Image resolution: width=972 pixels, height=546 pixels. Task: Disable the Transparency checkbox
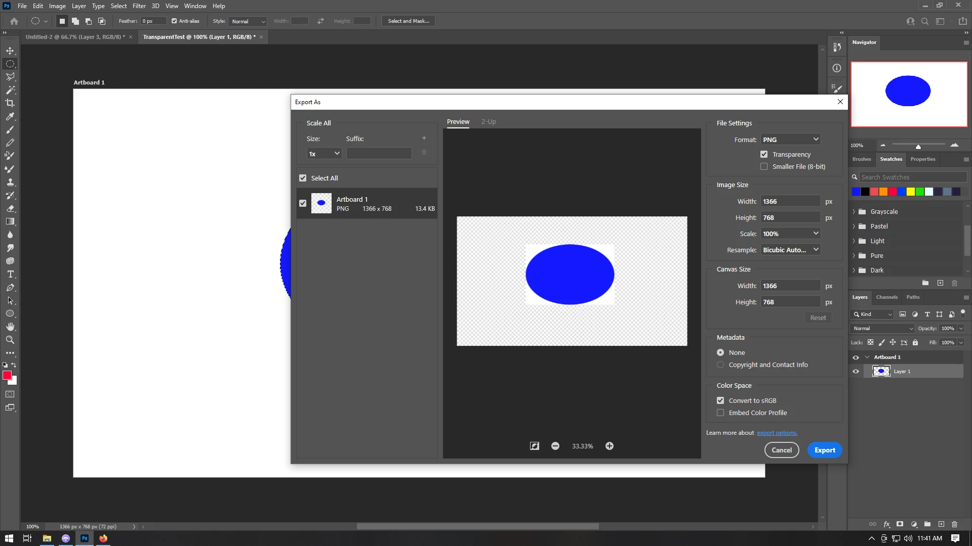click(x=764, y=154)
